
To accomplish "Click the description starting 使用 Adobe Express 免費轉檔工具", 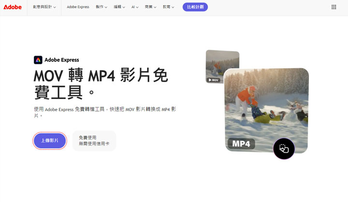I will (x=105, y=112).
